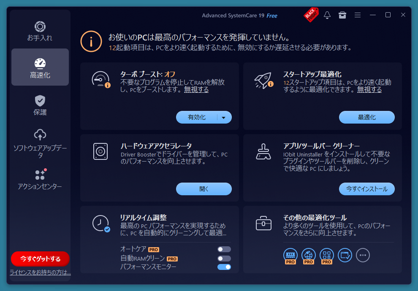Turn off パフォーマンスモニター switch
Viewport: 418px width, 291px height.
coord(224,267)
